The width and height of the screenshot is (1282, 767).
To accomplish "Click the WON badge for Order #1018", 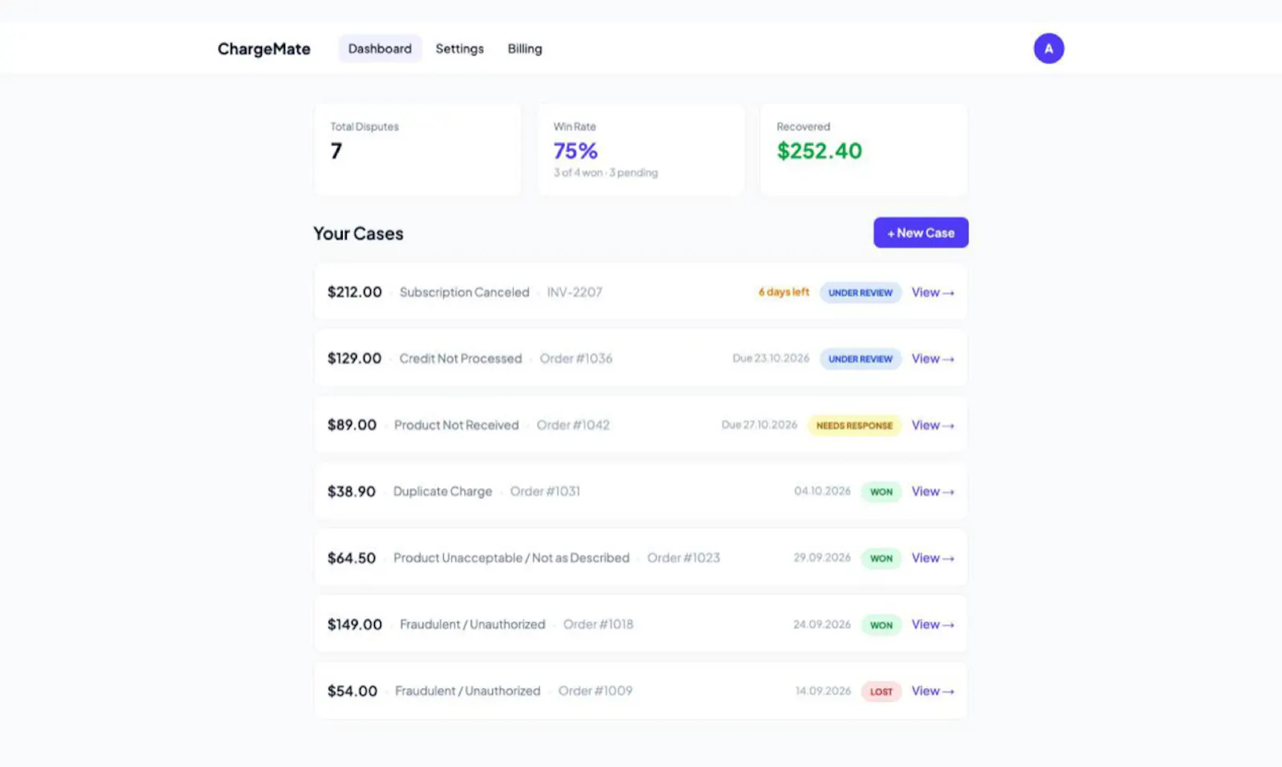I will point(881,625).
